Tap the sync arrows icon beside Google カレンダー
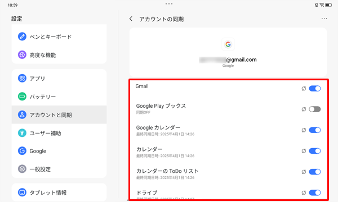338x202 pixels. coord(304,130)
